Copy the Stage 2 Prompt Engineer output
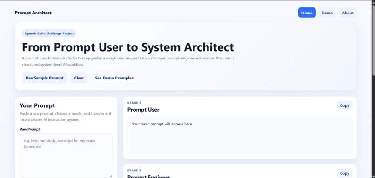This screenshot has width=375, height=178. (x=344, y=173)
